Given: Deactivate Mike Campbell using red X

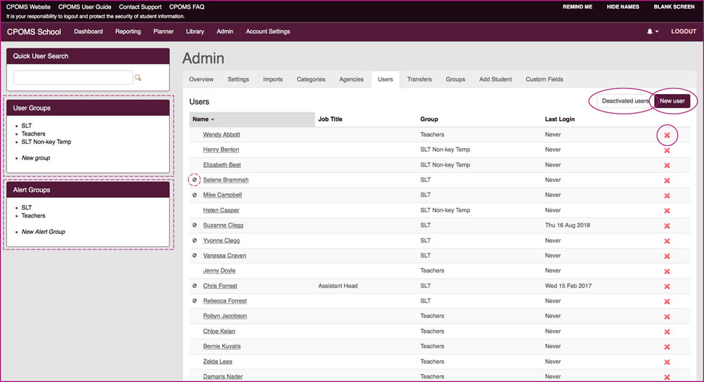Looking at the screenshot, I should tap(667, 196).
